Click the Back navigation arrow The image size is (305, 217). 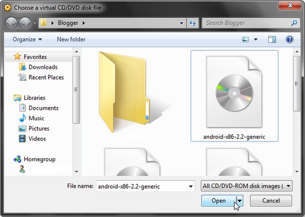[11, 23]
